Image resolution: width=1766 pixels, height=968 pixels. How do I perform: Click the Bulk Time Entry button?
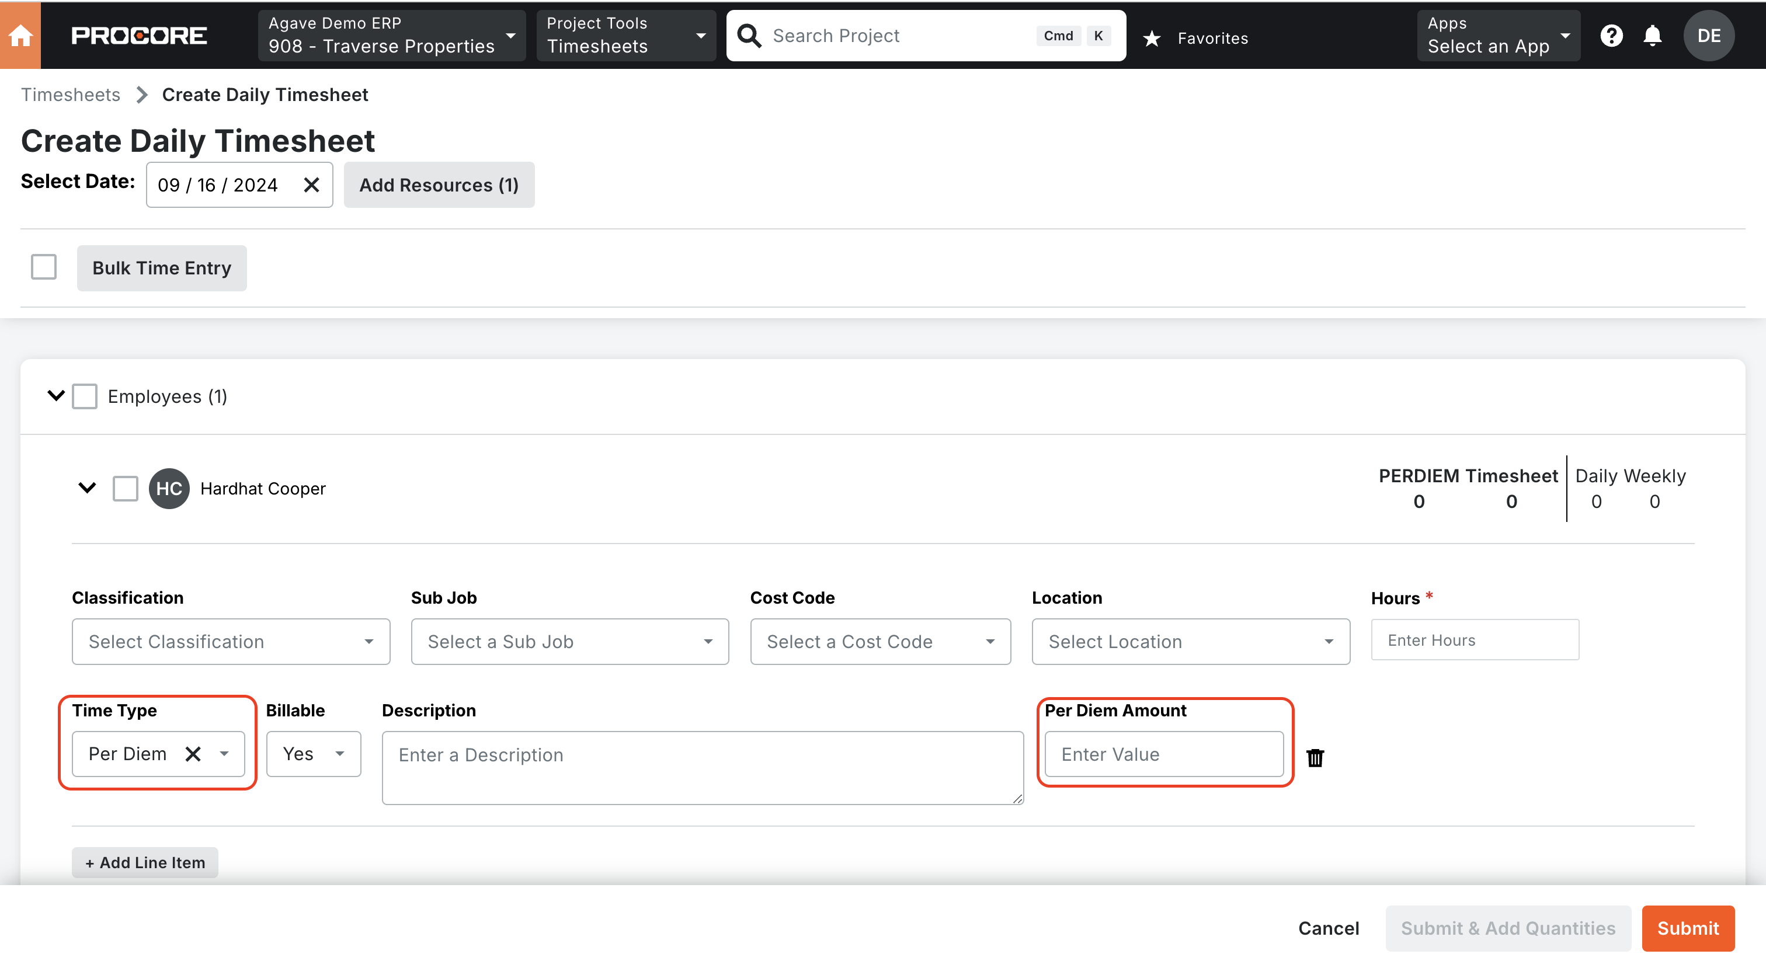(x=161, y=267)
